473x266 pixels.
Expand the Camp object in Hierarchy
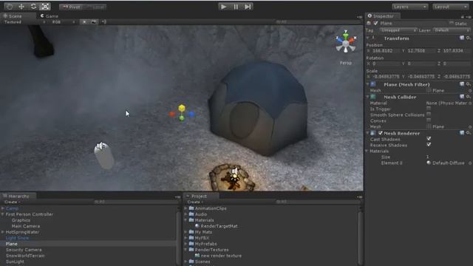[x=3, y=208]
